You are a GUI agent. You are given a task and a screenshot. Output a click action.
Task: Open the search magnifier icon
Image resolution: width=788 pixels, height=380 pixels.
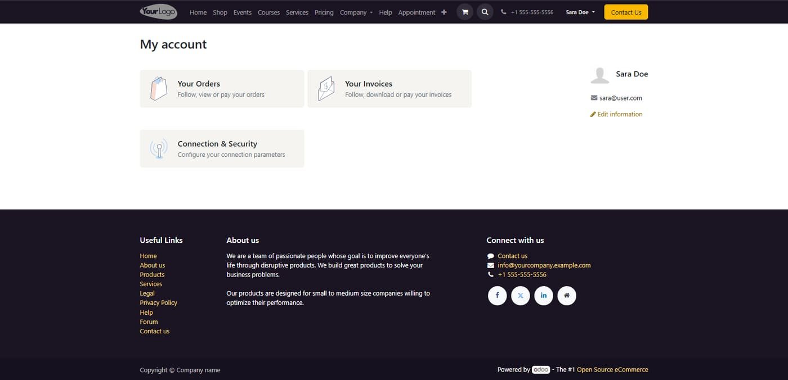[485, 12]
